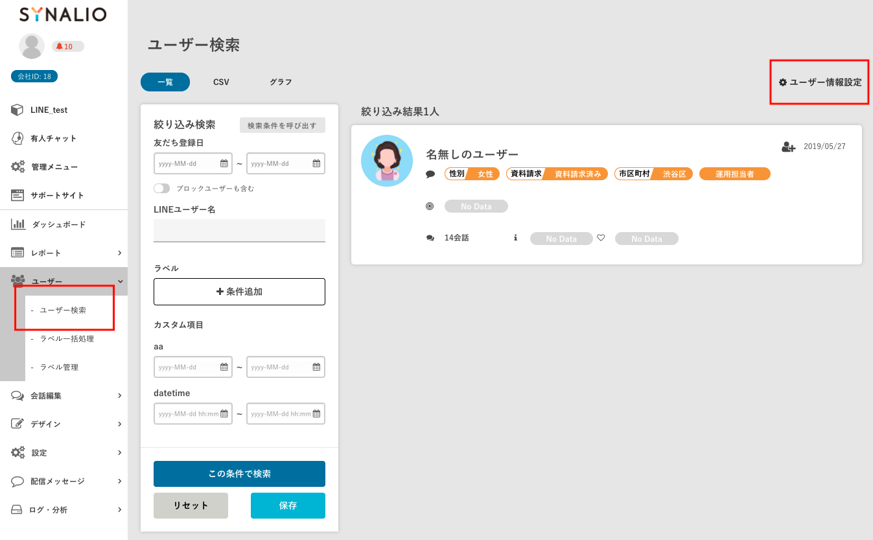
Task: Click gear icon for ユーザー情報設定
Action: point(783,82)
